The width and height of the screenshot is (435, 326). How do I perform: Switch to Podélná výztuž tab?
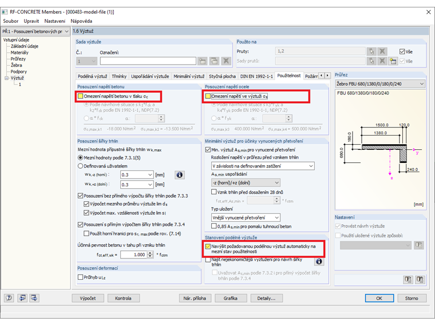92,76
